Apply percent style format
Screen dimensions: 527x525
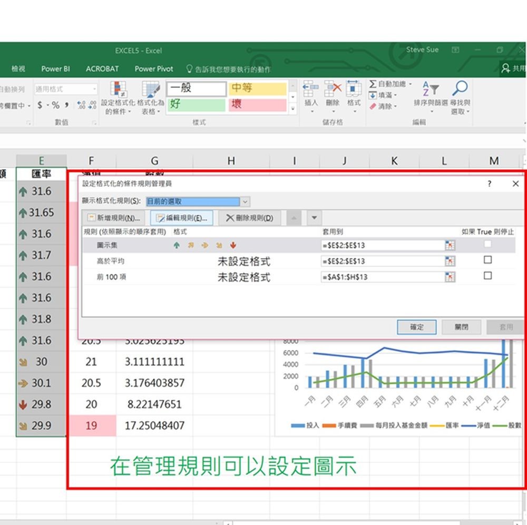pyautogui.click(x=55, y=105)
